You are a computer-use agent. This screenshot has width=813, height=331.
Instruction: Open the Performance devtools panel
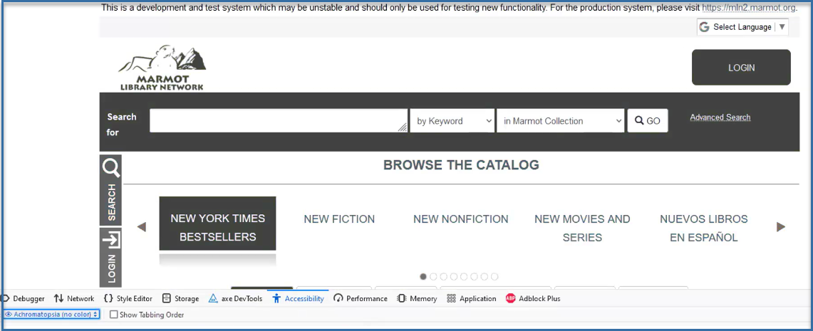tap(361, 298)
